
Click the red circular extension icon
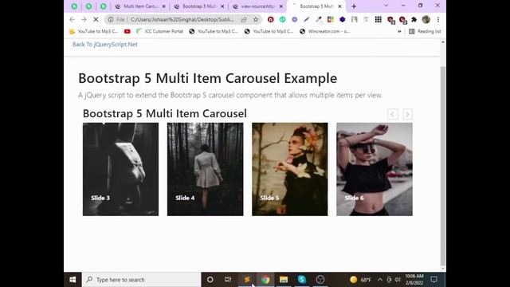pyautogui.click(x=271, y=19)
